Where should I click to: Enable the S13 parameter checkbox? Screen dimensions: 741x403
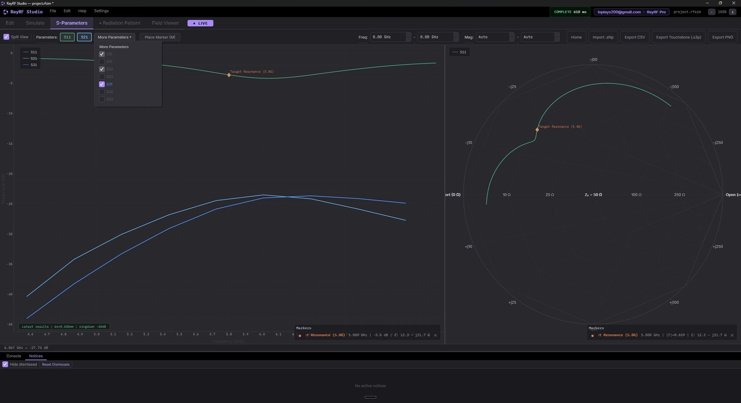(x=102, y=62)
